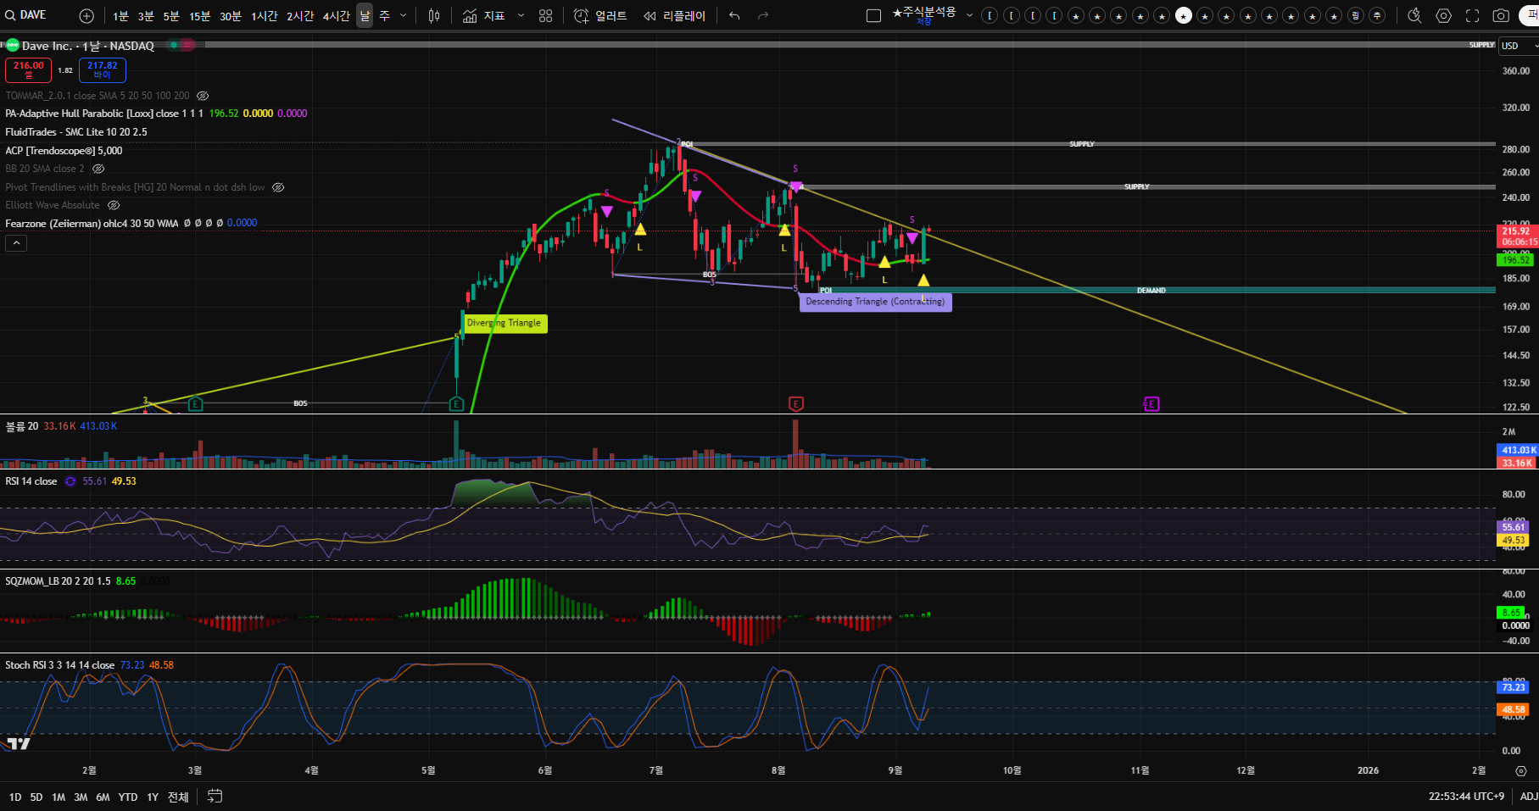The image size is (1539, 811).
Task: Open the 지표 indicators dialog
Action: pos(484,16)
